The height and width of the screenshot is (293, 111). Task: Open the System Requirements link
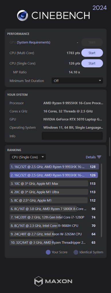tap(34, 42)
